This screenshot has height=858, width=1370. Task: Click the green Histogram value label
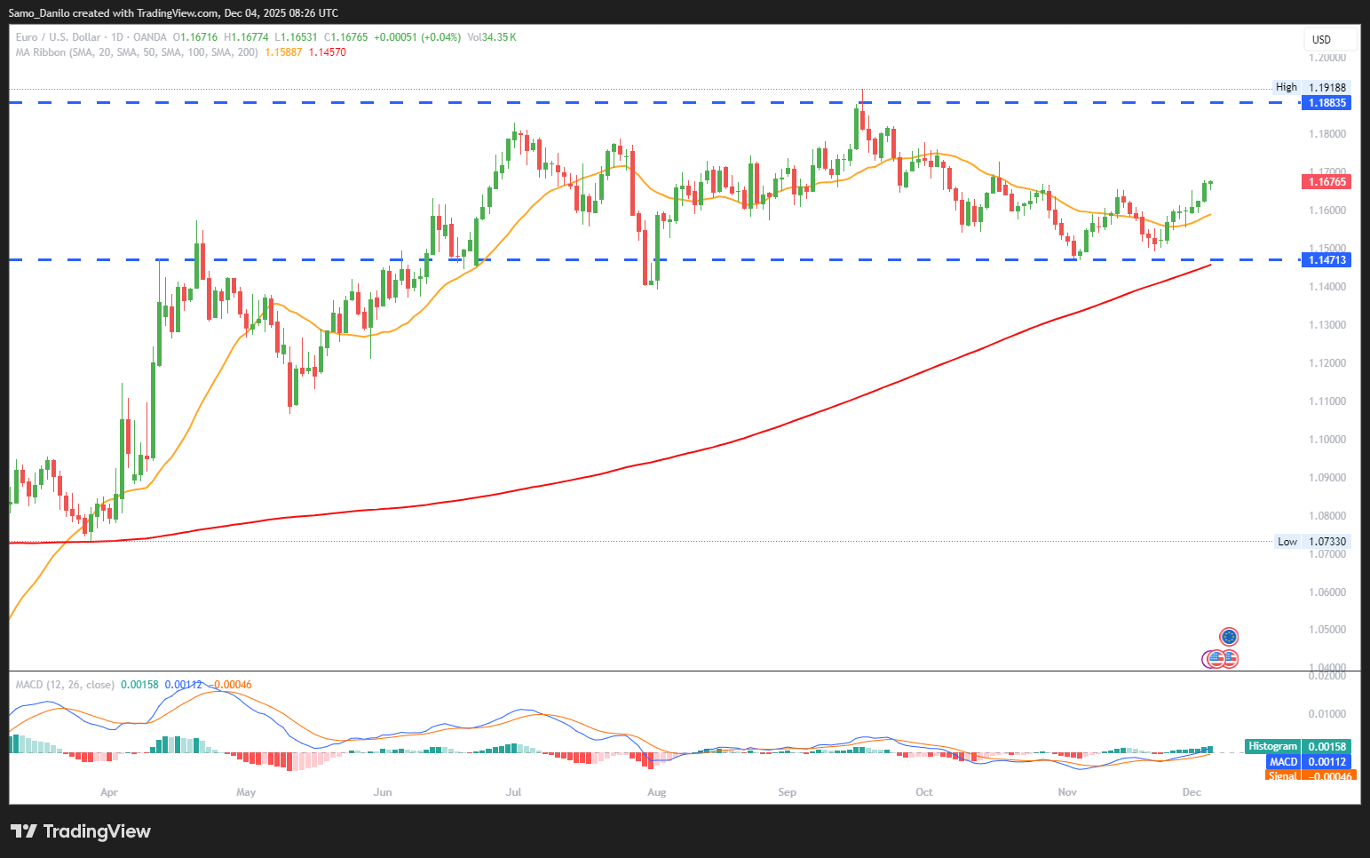1297,746
